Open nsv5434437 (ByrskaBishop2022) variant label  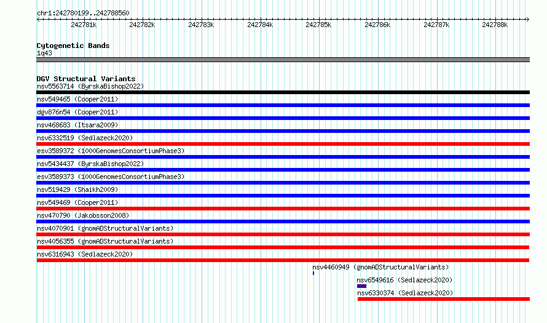pyautogui.click(x=90, y=164)
